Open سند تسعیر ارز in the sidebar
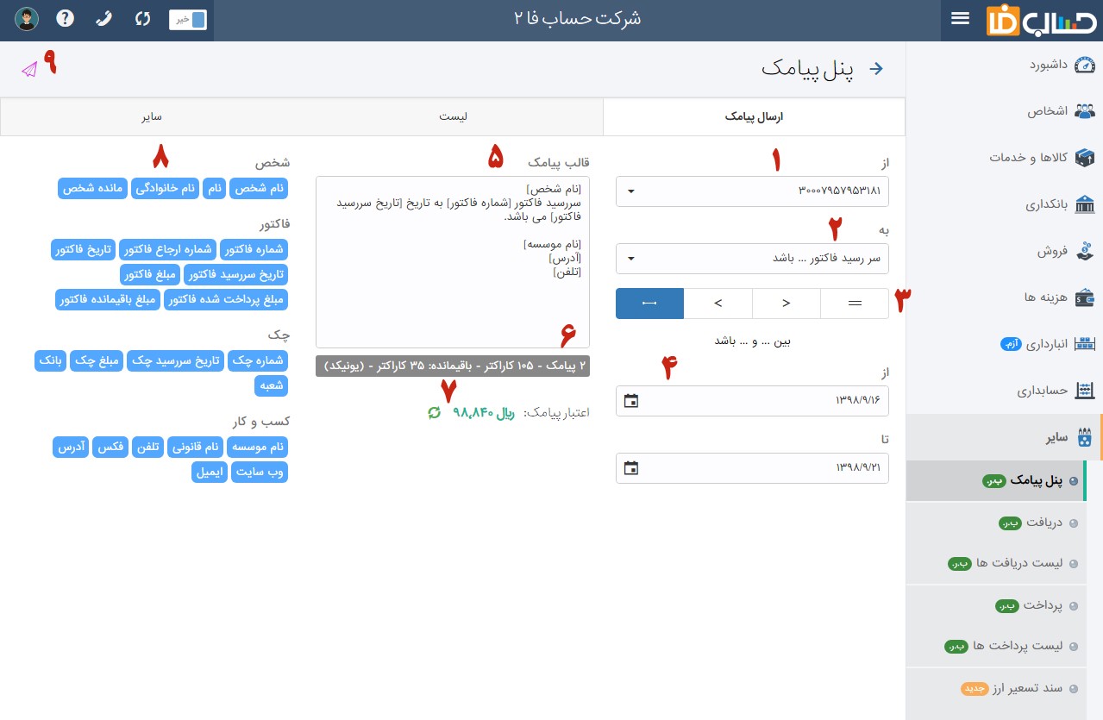 (995, 688)
